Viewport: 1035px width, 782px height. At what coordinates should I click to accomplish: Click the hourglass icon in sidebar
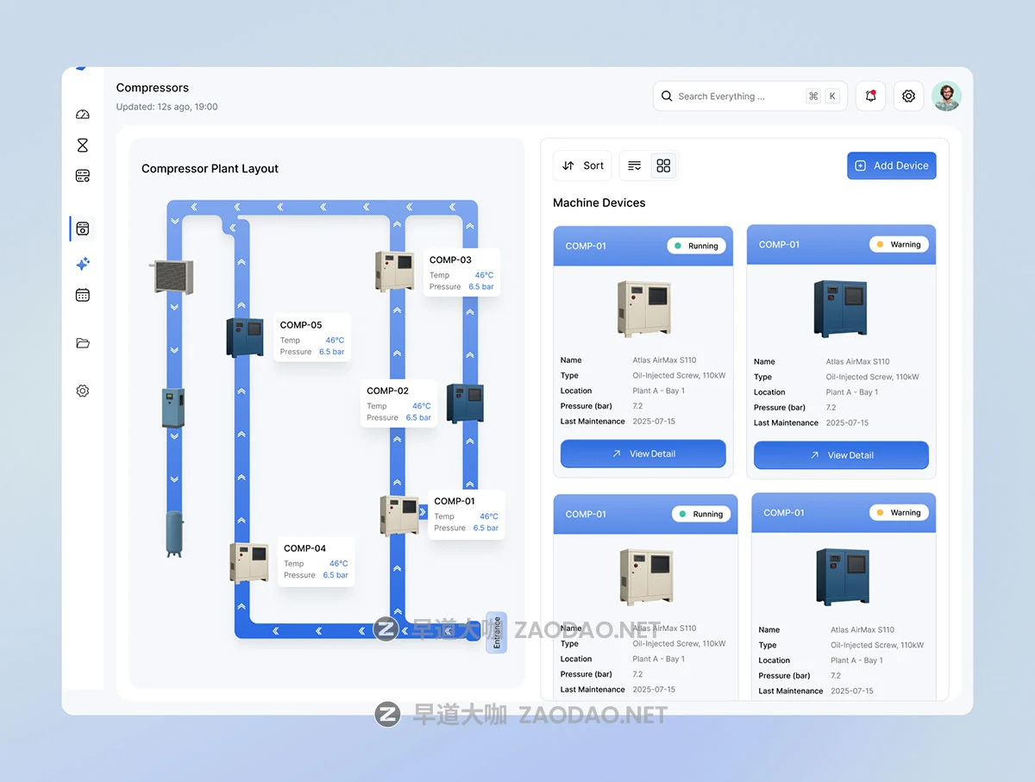click(x=83, y=146)
